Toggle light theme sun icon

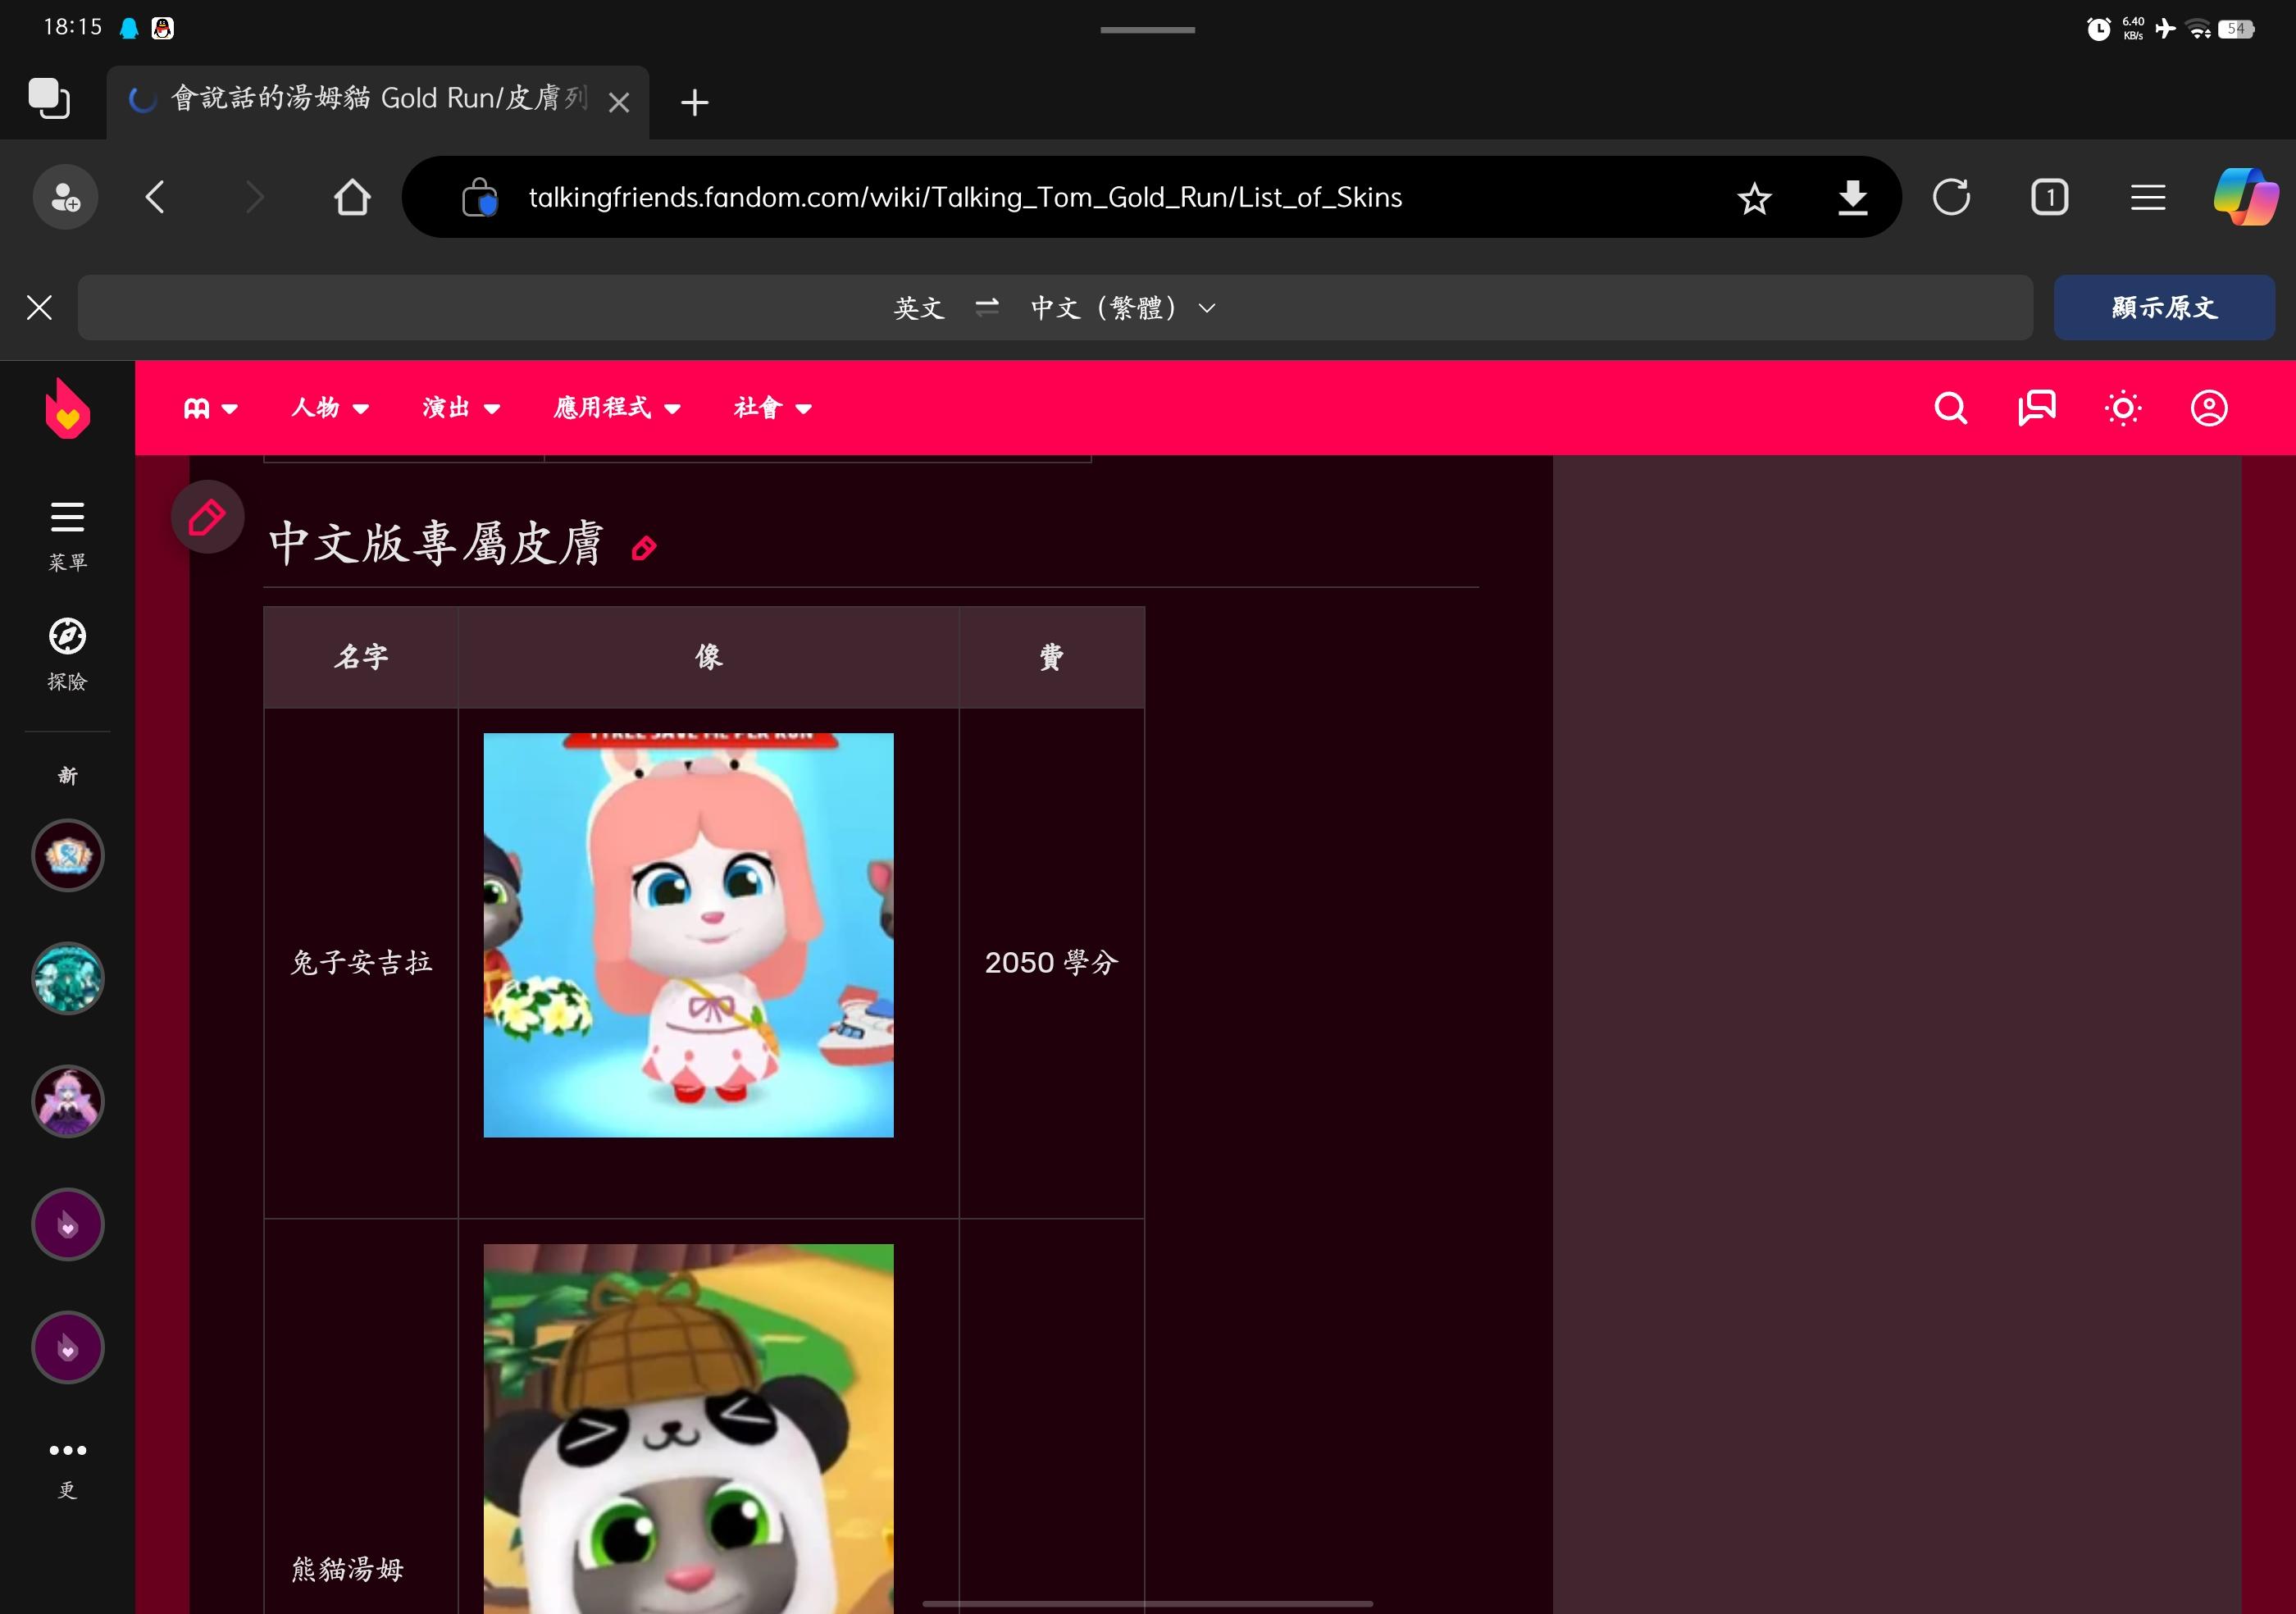(x=2123, y=408)
